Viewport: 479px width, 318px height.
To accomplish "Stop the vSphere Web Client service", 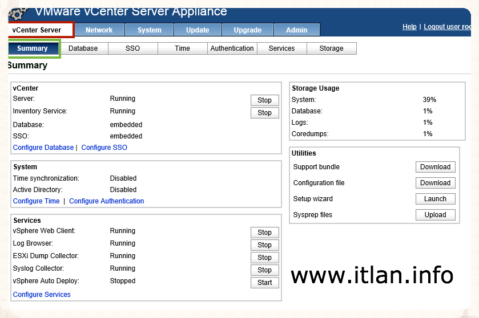I will 264,233.
